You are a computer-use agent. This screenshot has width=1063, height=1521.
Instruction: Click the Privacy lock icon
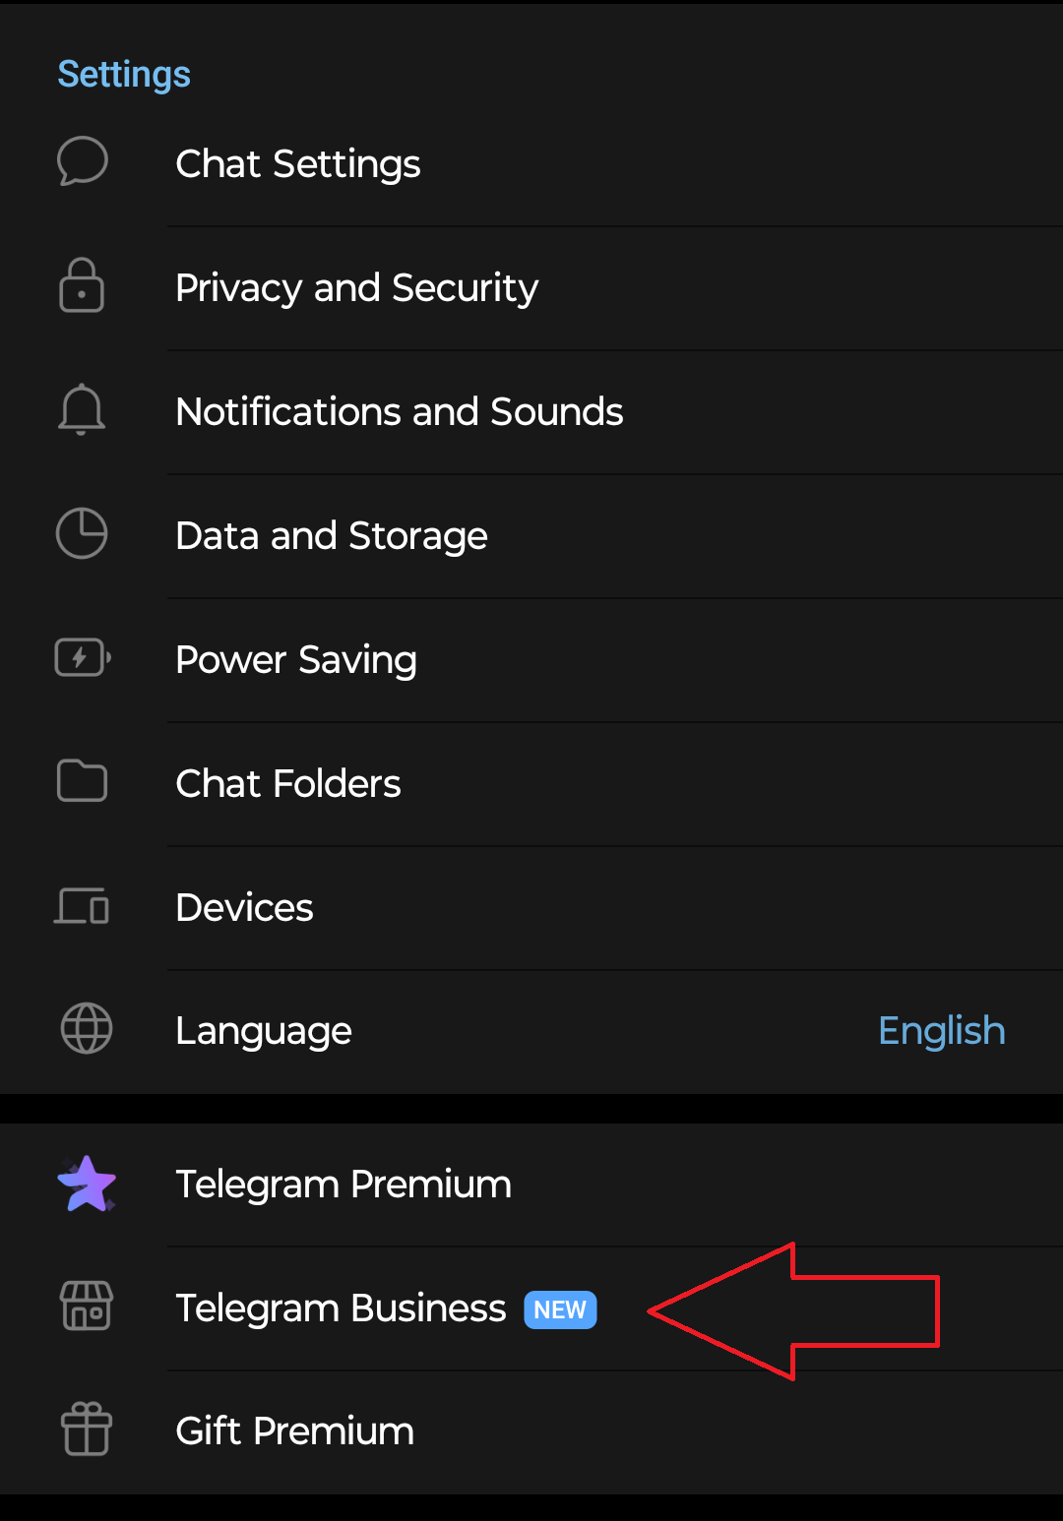tap(82, 286)
